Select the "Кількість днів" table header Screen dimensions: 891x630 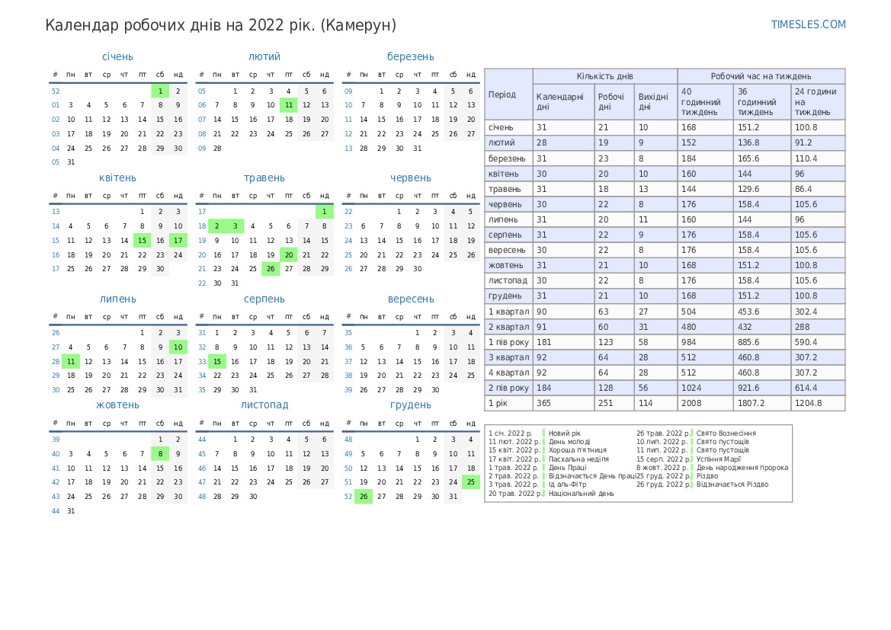(x=604, y=76)
